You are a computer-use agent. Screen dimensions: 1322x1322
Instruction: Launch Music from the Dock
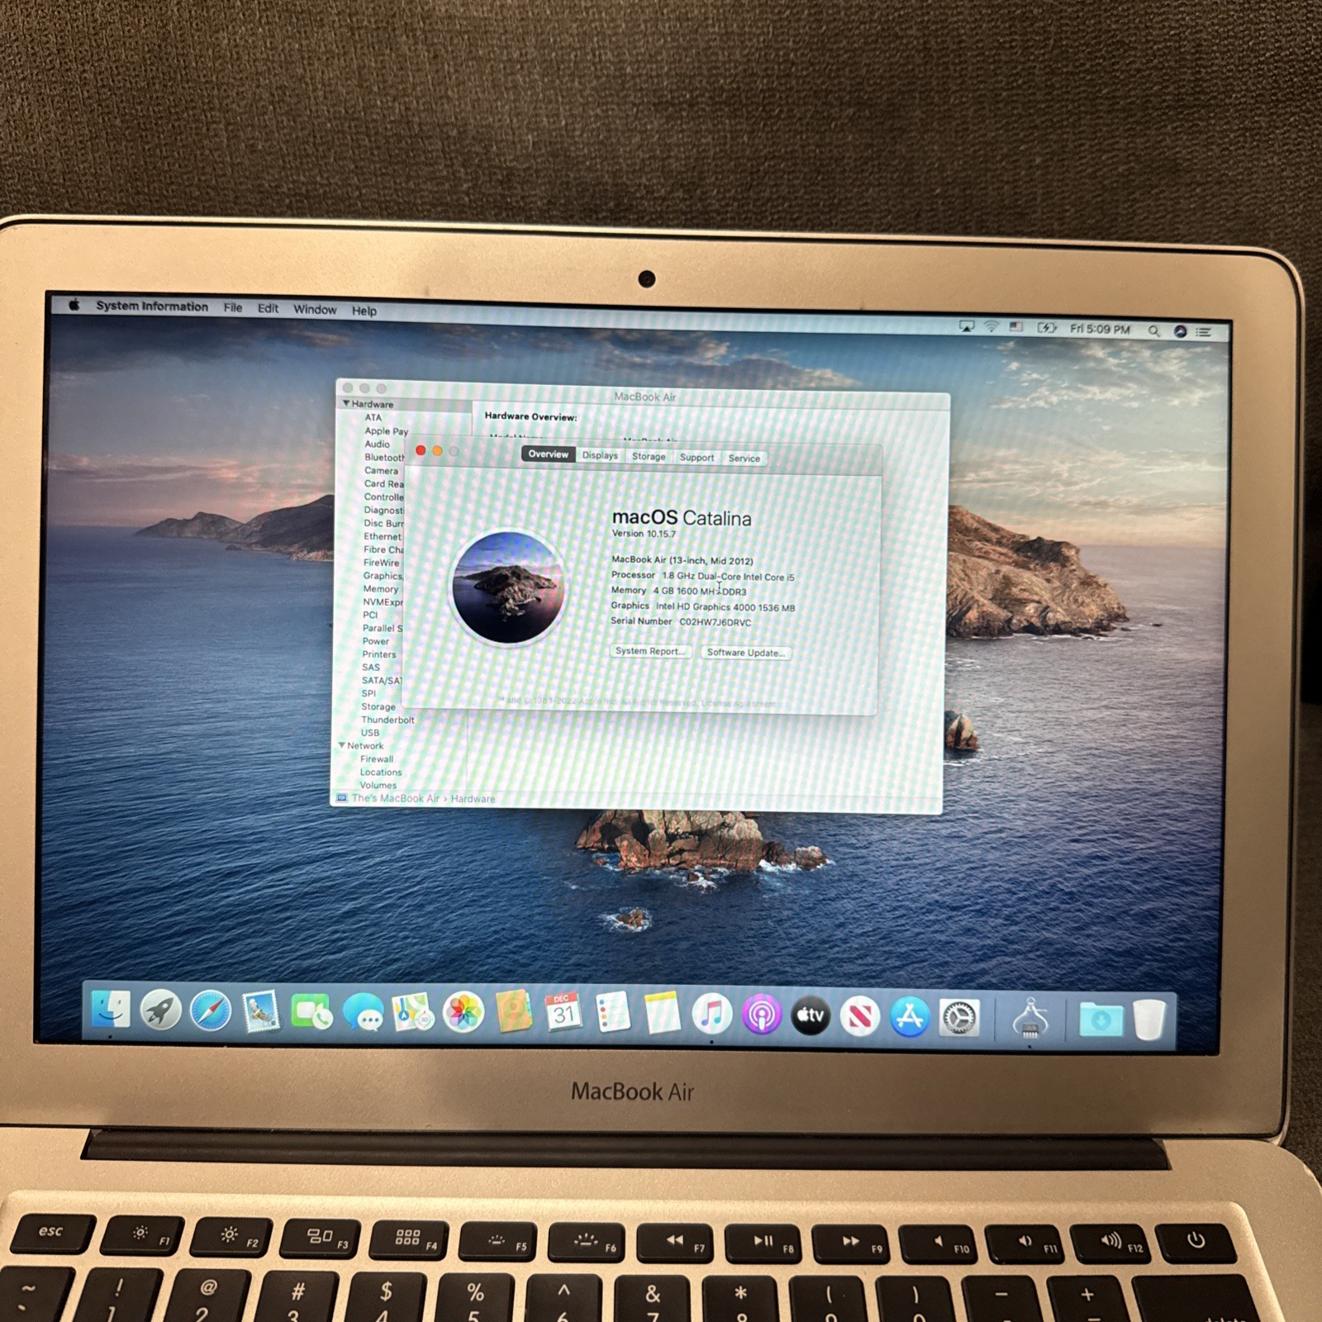pos(711,1015)
